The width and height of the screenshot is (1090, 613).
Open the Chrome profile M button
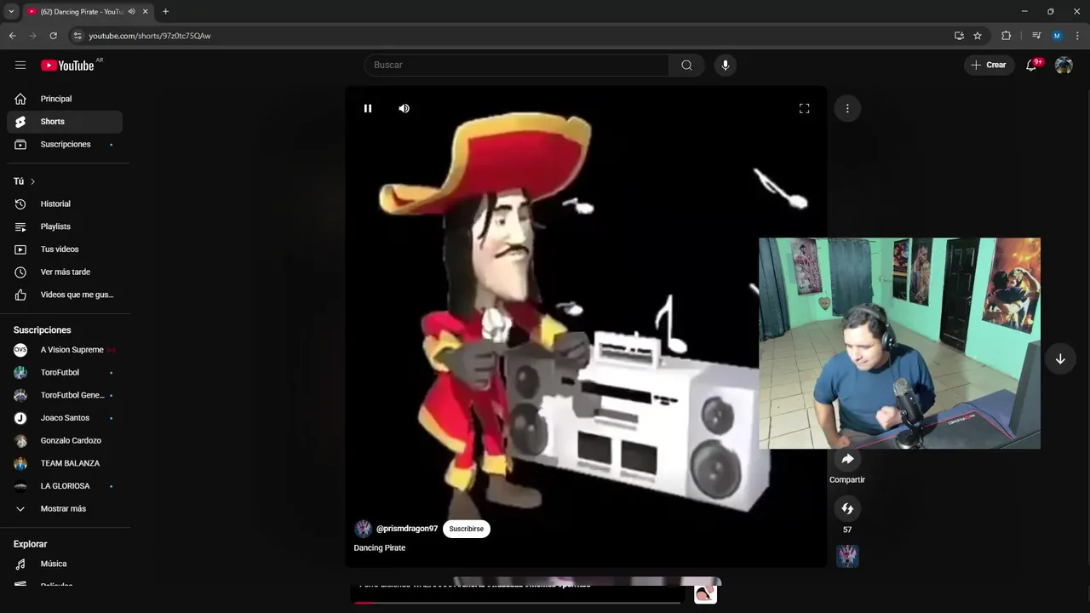pyautogui.click(x=1057, y=36)
